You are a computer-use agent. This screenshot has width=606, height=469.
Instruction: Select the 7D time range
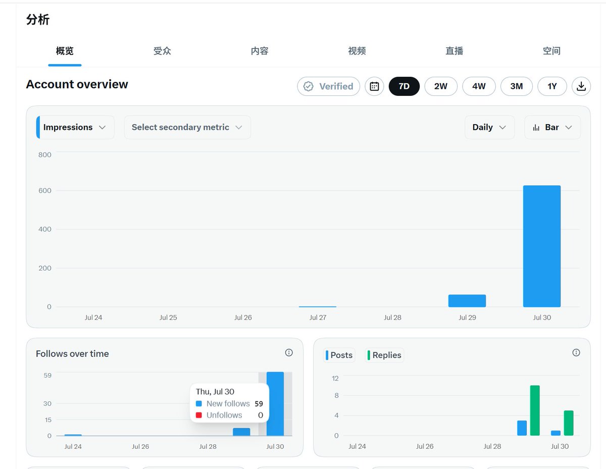pos(404,86)
